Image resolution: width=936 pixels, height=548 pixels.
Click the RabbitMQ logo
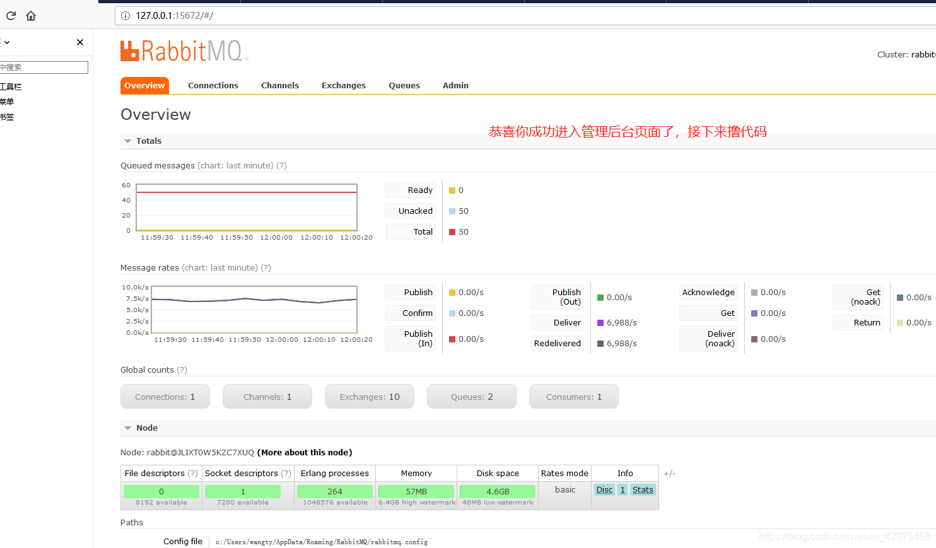click(184, 51)
